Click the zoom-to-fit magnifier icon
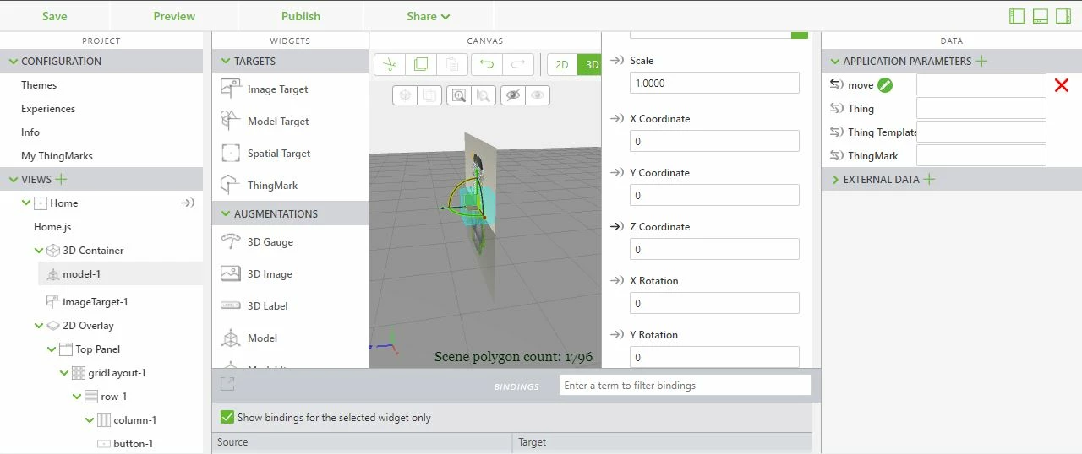This screenshot has width=1082, height=454. [459, 95]
